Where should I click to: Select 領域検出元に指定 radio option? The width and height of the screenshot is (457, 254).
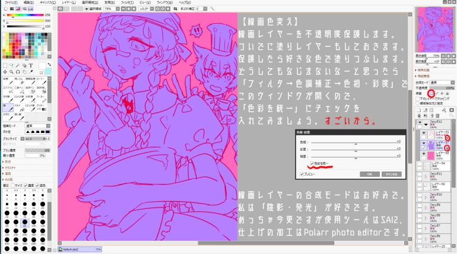pyautogui.click(x=418, y=103)
